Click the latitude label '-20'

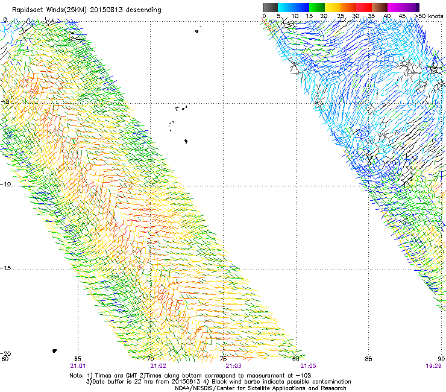coord(5,353)
